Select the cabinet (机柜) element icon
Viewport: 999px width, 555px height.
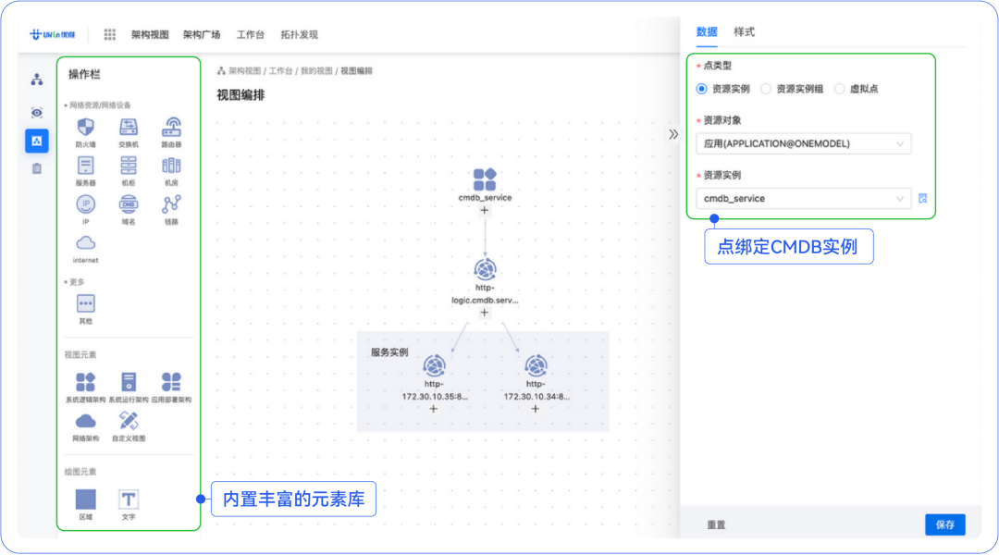coord(128,166)
